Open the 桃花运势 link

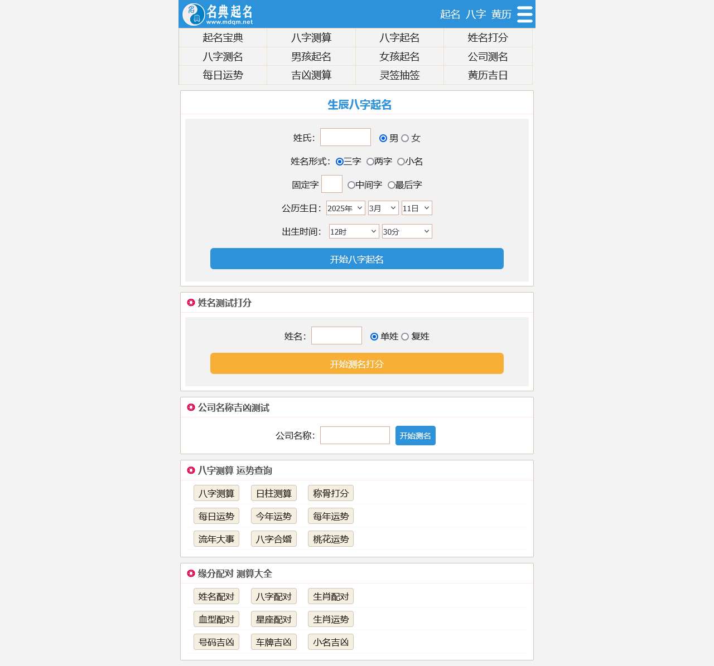pyautogui.click(x=331, y=539)
